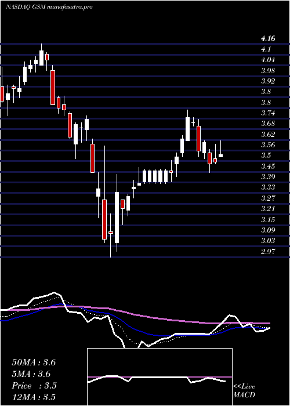This screenshot has width=290, height=406.
Task: Click the 3.15 price level label
Action: (x=268, y=220)
